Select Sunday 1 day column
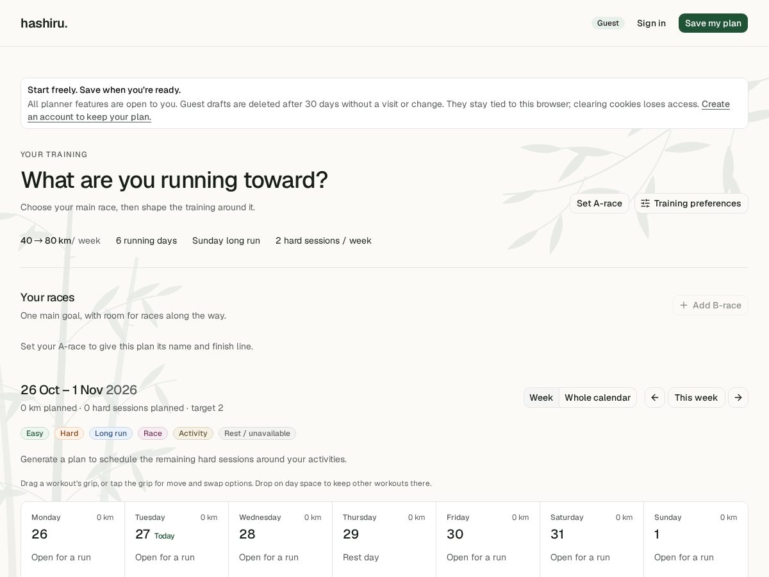 (695, 539)
